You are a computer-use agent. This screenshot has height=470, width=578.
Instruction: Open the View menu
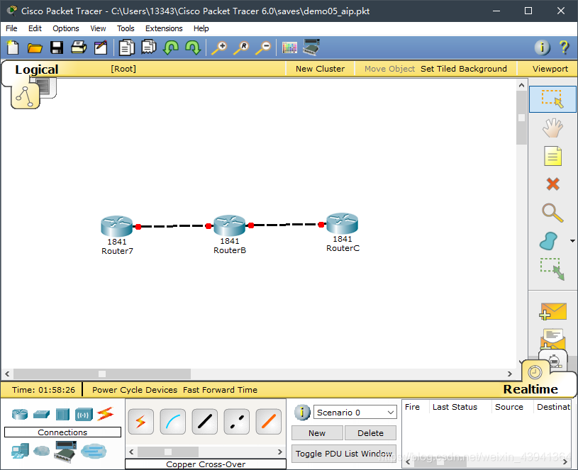coord(98,28)
